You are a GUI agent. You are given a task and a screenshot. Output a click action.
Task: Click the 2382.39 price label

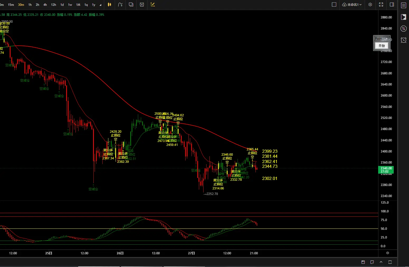pos(123,162)
